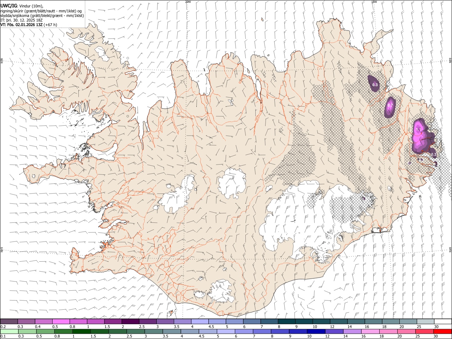Viewport: 452px width, 339px height.
Task: Click the light pink 16 rain legend swatch
Action: tap(370, 331)
